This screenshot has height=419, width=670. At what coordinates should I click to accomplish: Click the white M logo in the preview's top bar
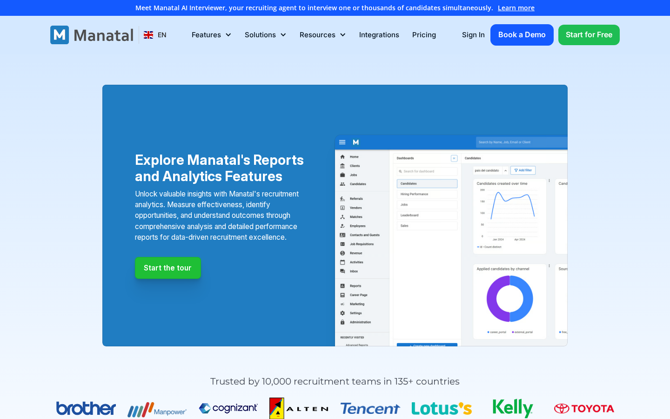coord(356,142)
